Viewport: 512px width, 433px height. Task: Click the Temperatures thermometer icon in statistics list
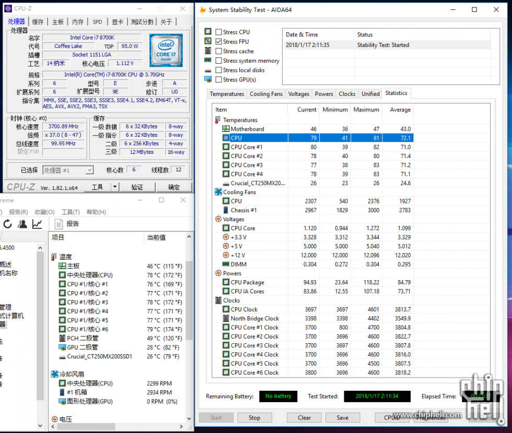(218, 120)
